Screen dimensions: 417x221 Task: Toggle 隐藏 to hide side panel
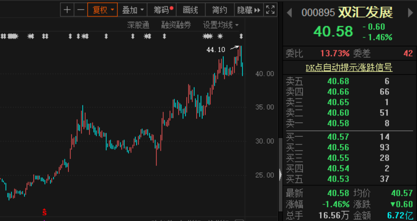point(249,10)
